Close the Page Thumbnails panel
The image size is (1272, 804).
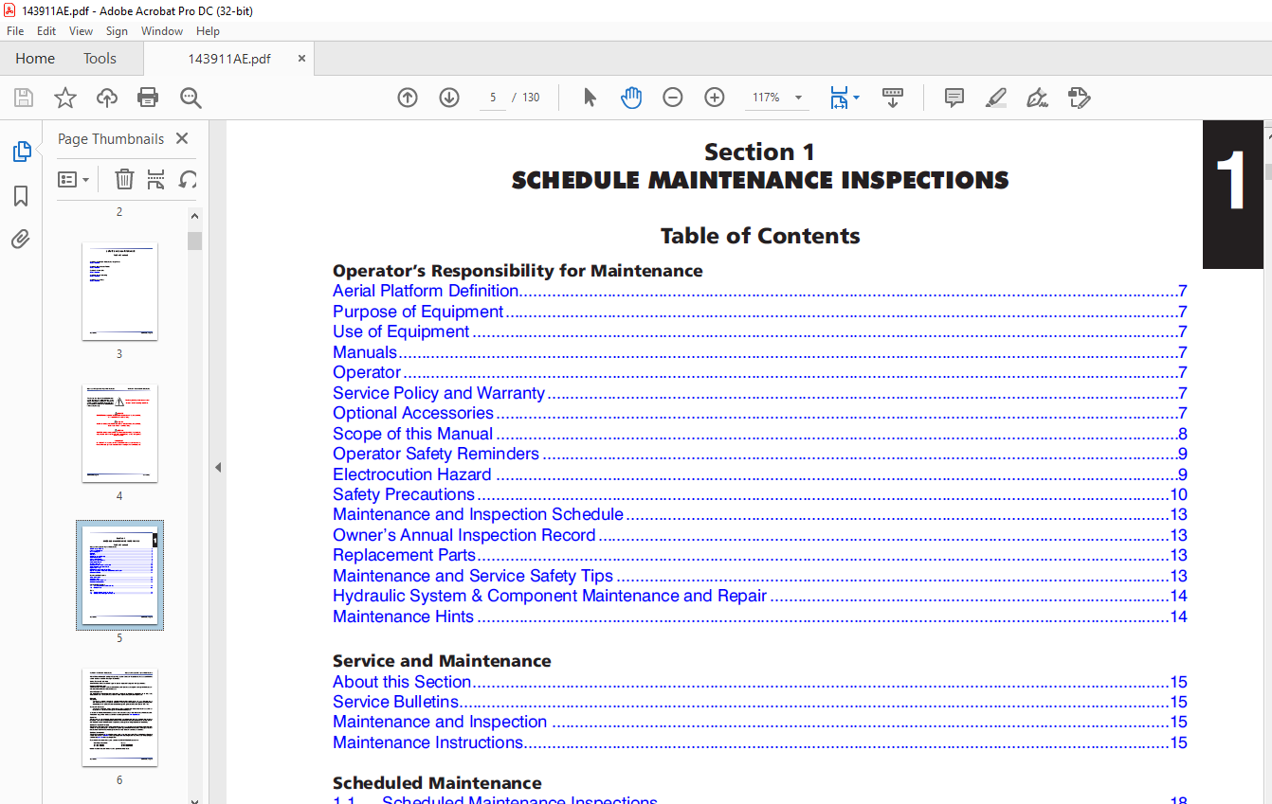pyautogui.click(x=182, y=138)
